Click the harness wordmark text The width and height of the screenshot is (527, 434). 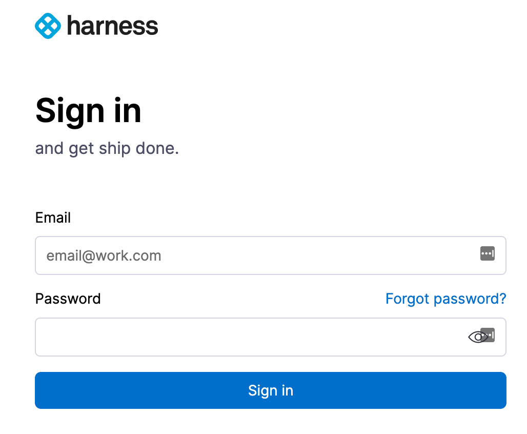tap(113, 26)
